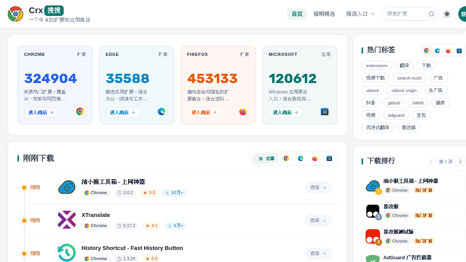Select the 抖音 tag
This screenshot has width=466, height=262.
pyautogui.click(x=371, y=103)
